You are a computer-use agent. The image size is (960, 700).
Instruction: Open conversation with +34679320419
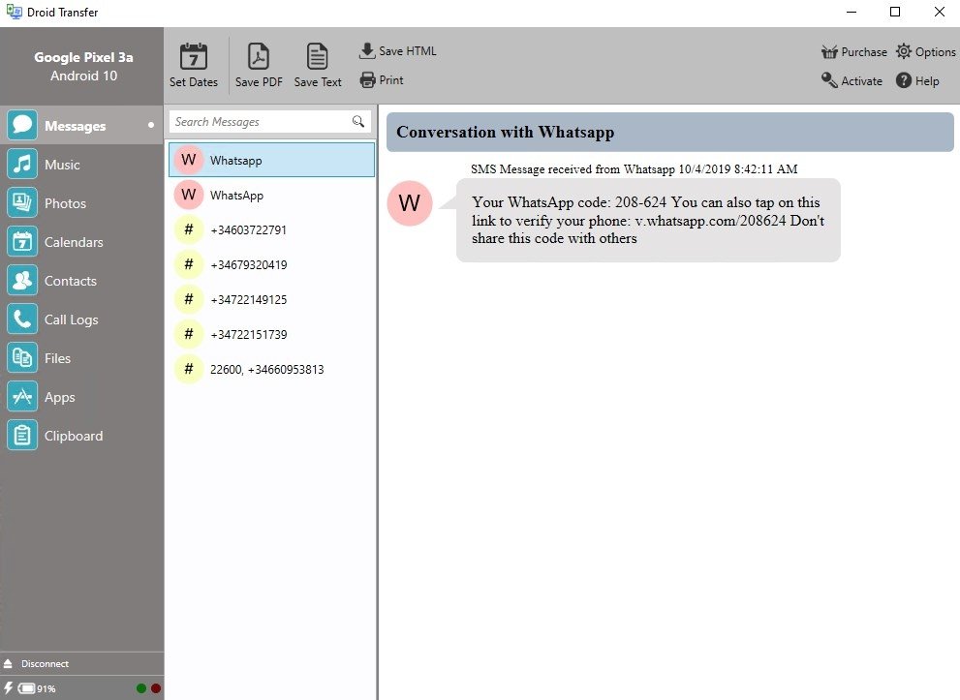272,265
